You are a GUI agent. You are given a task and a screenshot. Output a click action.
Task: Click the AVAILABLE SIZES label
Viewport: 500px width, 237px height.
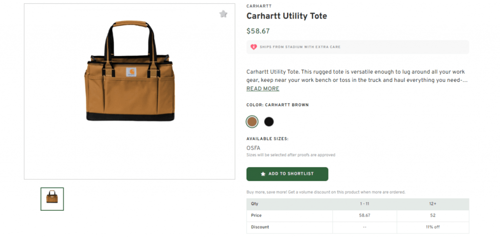pos(267,139)
